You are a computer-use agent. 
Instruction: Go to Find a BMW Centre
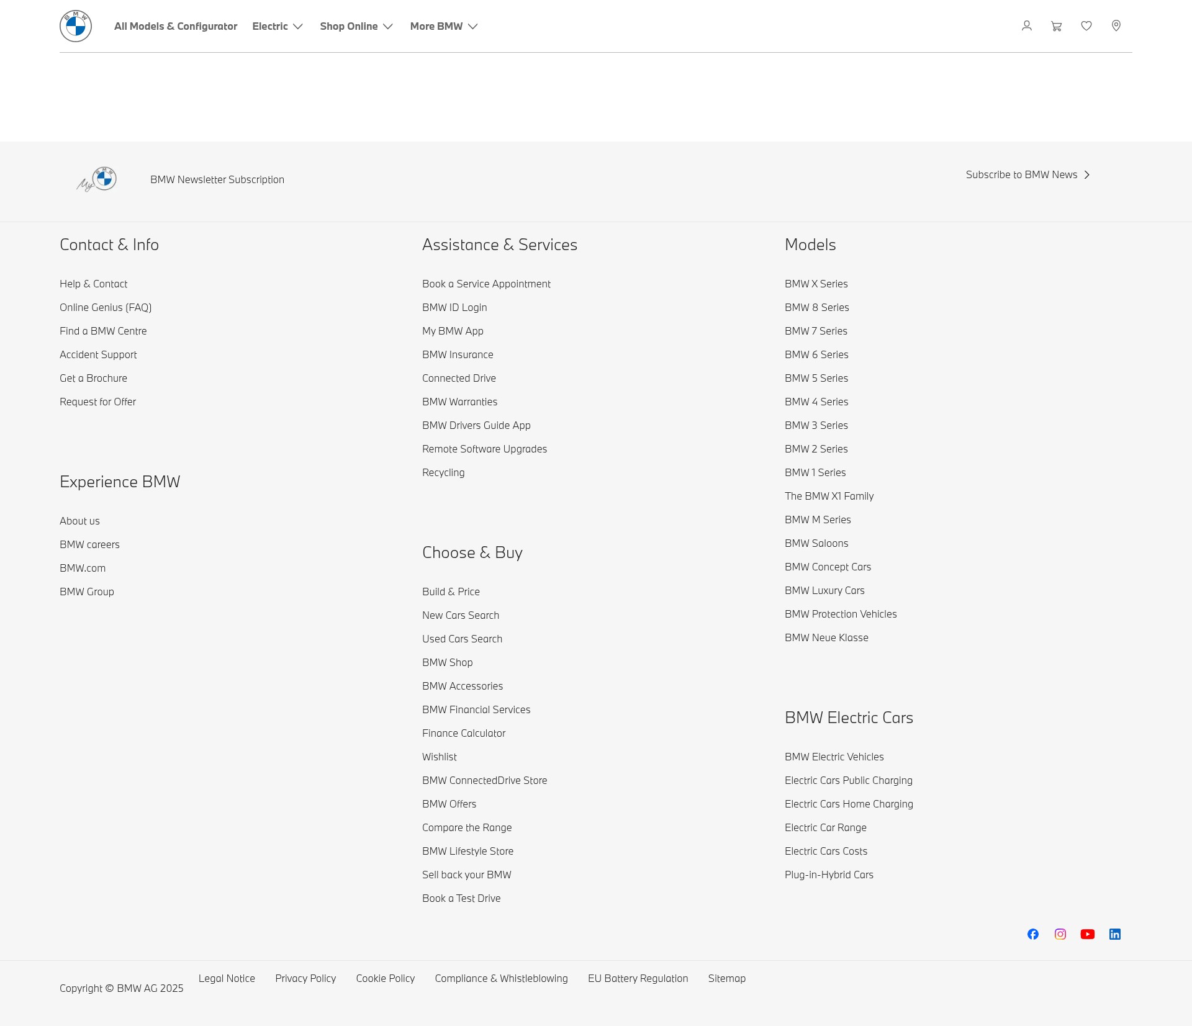click(x=103, y=331)
